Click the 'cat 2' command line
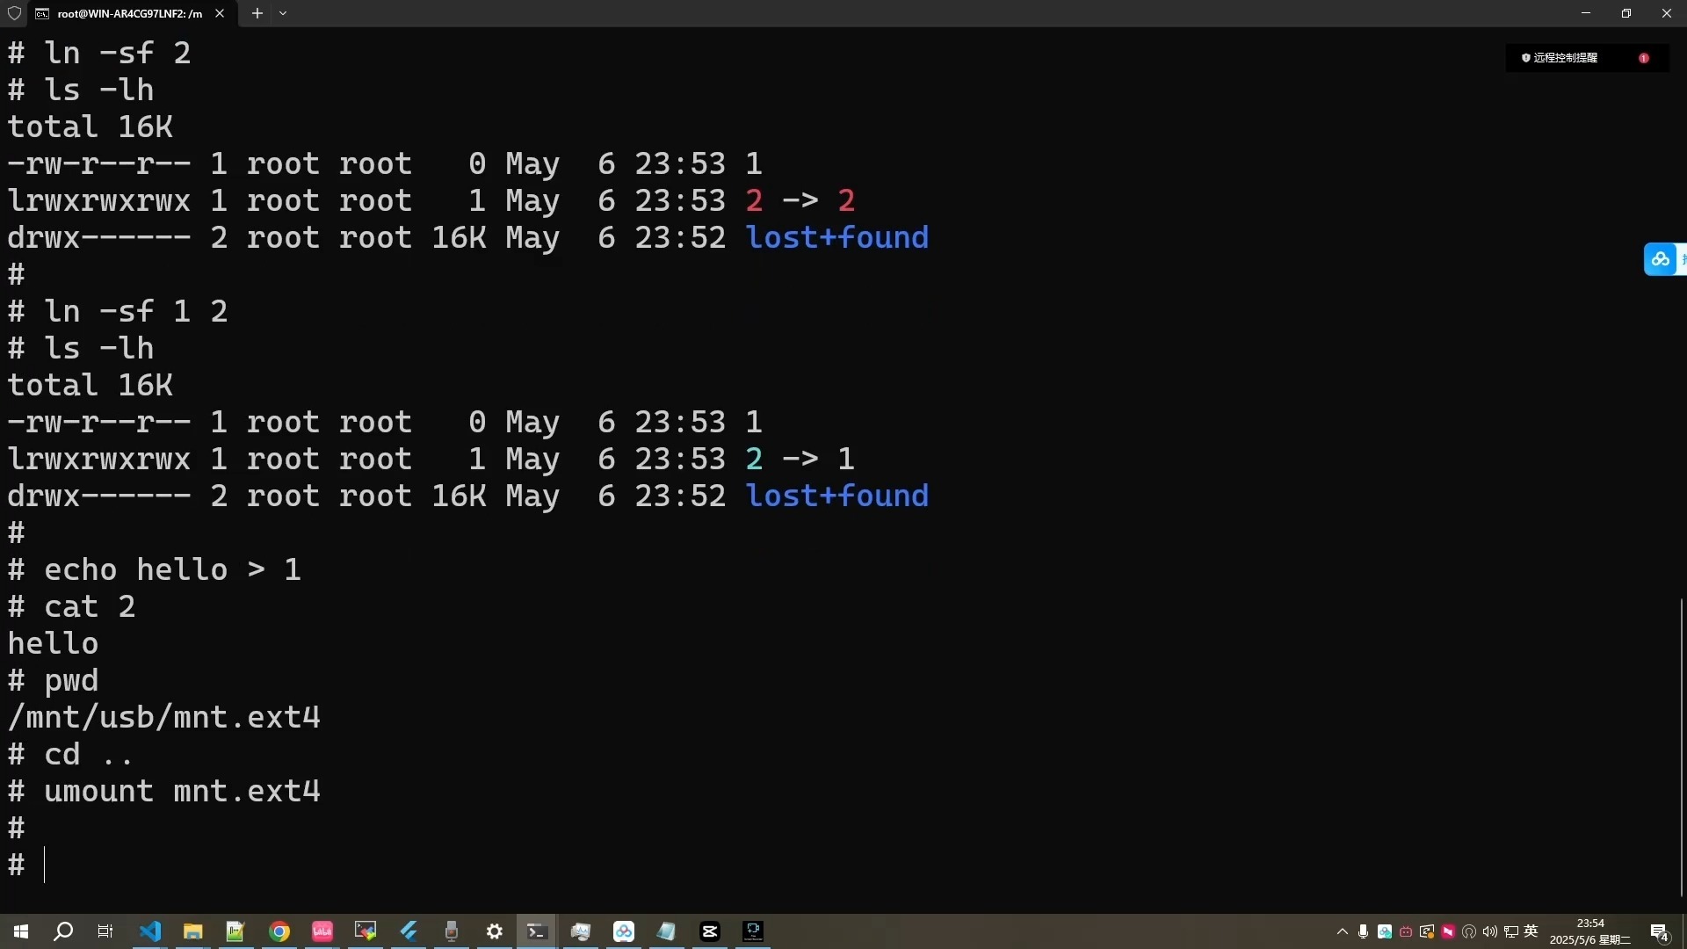 pyautogui.click(x=90, y=606)
